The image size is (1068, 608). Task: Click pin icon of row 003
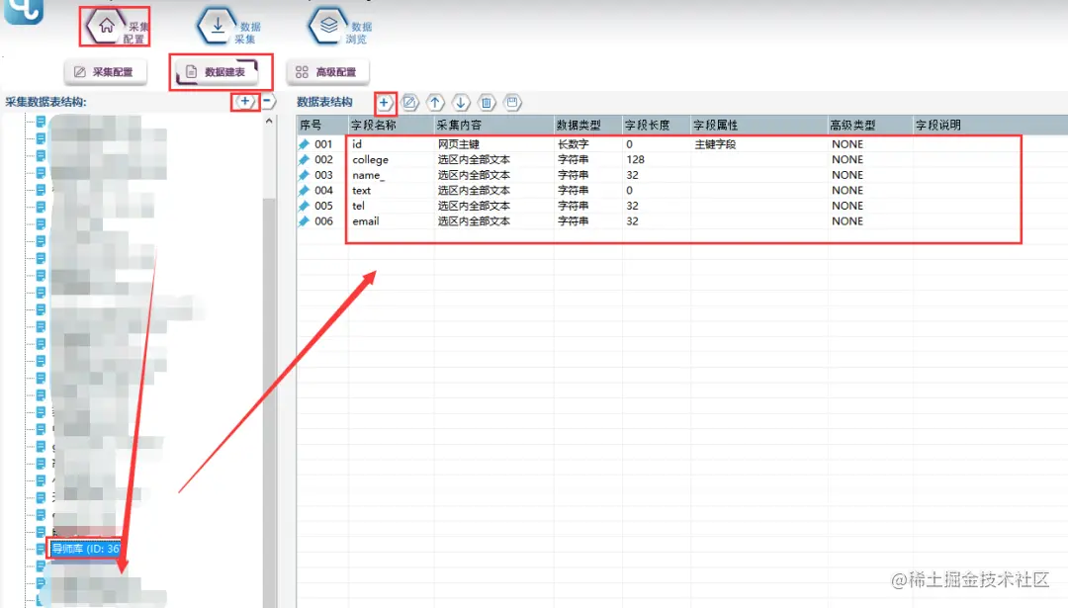click(305, 175)
